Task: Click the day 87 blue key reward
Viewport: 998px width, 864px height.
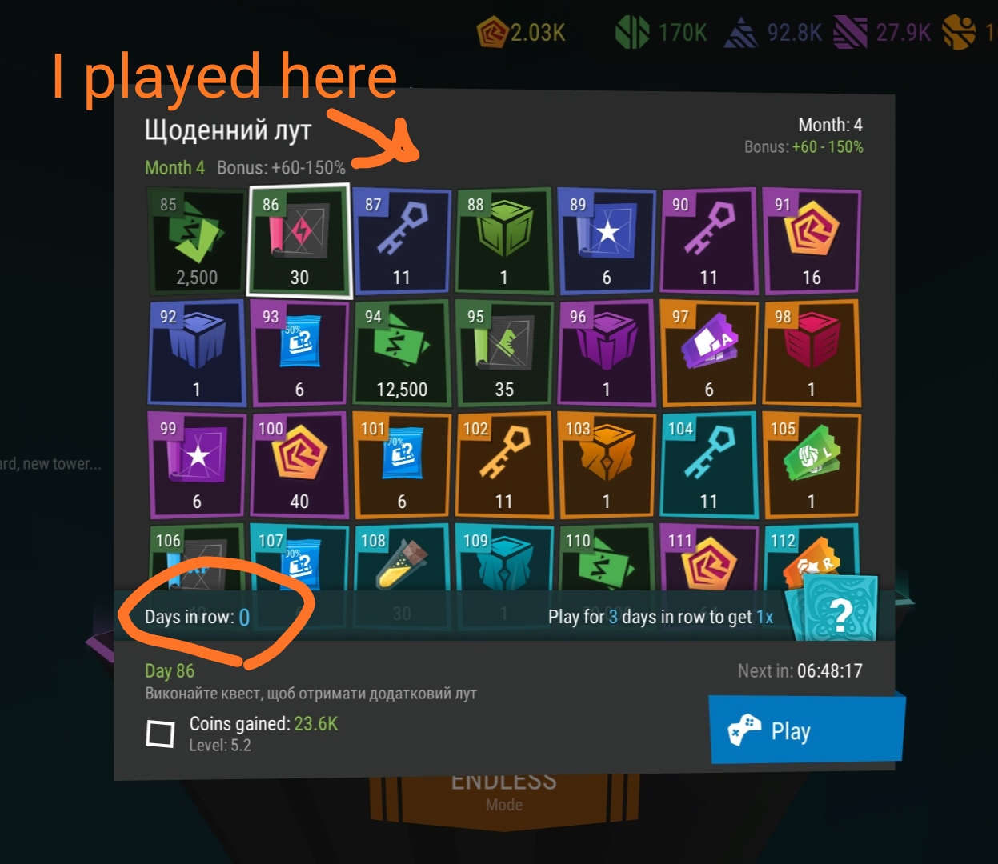Action: (402, 241)
